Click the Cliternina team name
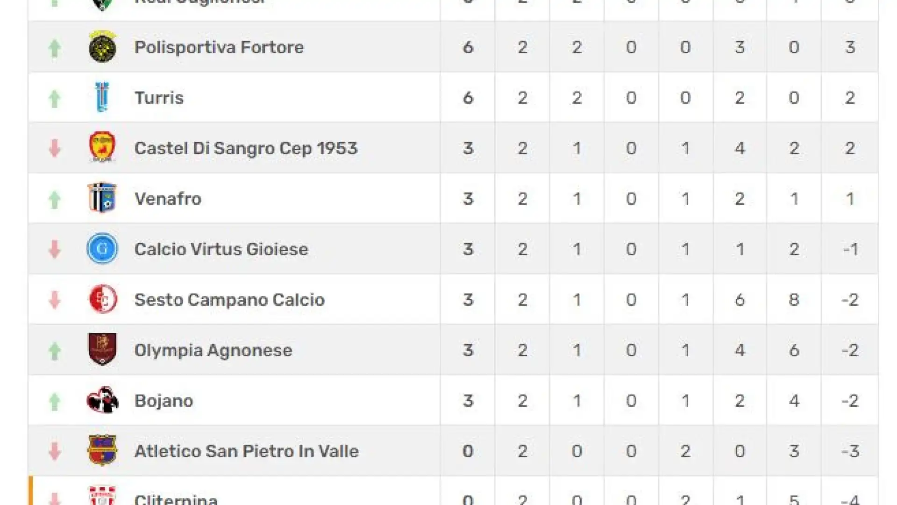The height and width of the screenshot is (505, 897). point(176,499)
